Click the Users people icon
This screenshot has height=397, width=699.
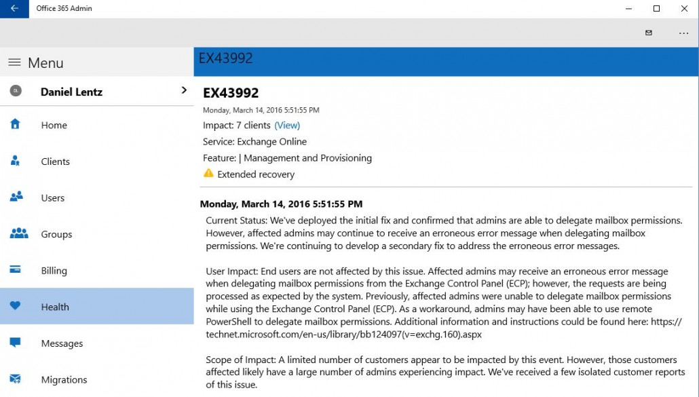pos(16,197)
